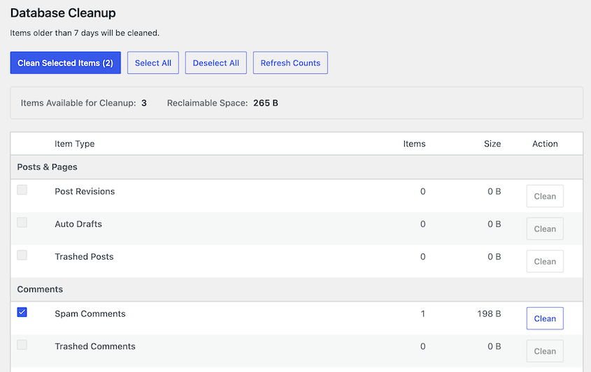Check the Auto Drafts checkbox

[22, 223]
